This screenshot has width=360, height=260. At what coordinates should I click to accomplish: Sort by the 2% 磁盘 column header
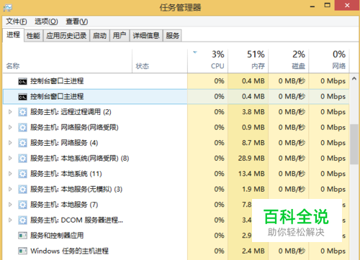click(x=288, y=61)
